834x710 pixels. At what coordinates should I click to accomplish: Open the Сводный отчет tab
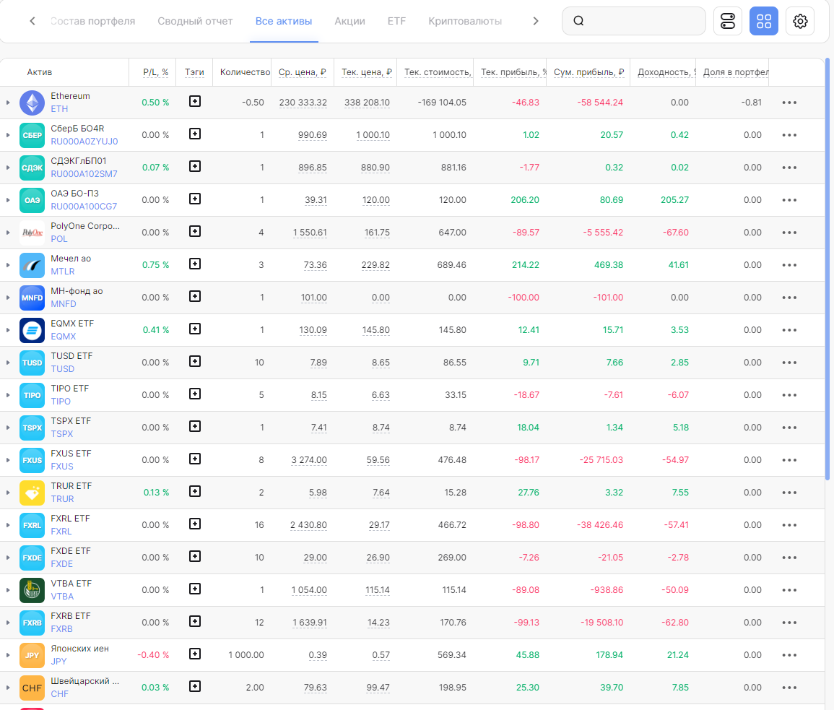click(195, 21)
